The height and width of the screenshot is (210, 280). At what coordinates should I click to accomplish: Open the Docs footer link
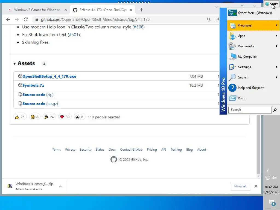112,150
